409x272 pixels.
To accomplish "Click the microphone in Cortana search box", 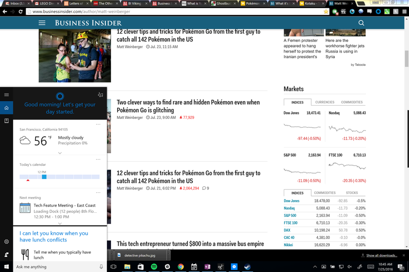I will pos(101,266).
